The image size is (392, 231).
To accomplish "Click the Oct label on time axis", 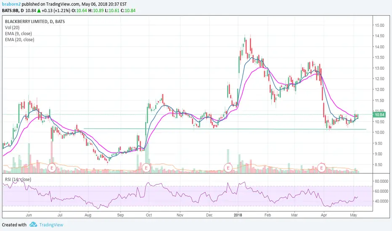I will coord(149,215).
